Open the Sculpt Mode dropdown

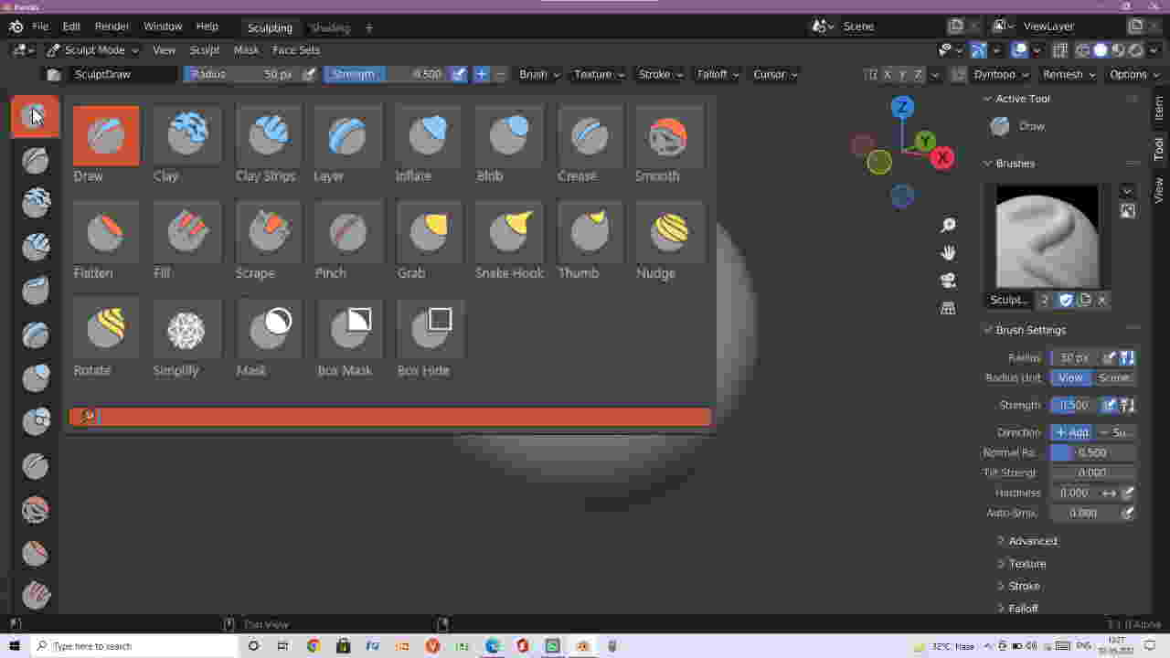pyautogui.click(x=93, y=50)
